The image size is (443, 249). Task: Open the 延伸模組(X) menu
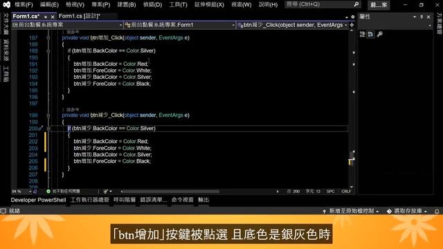[209, 5]
